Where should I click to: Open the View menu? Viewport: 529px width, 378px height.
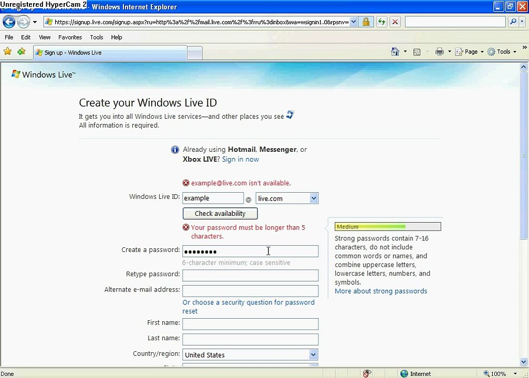[45, 37]
